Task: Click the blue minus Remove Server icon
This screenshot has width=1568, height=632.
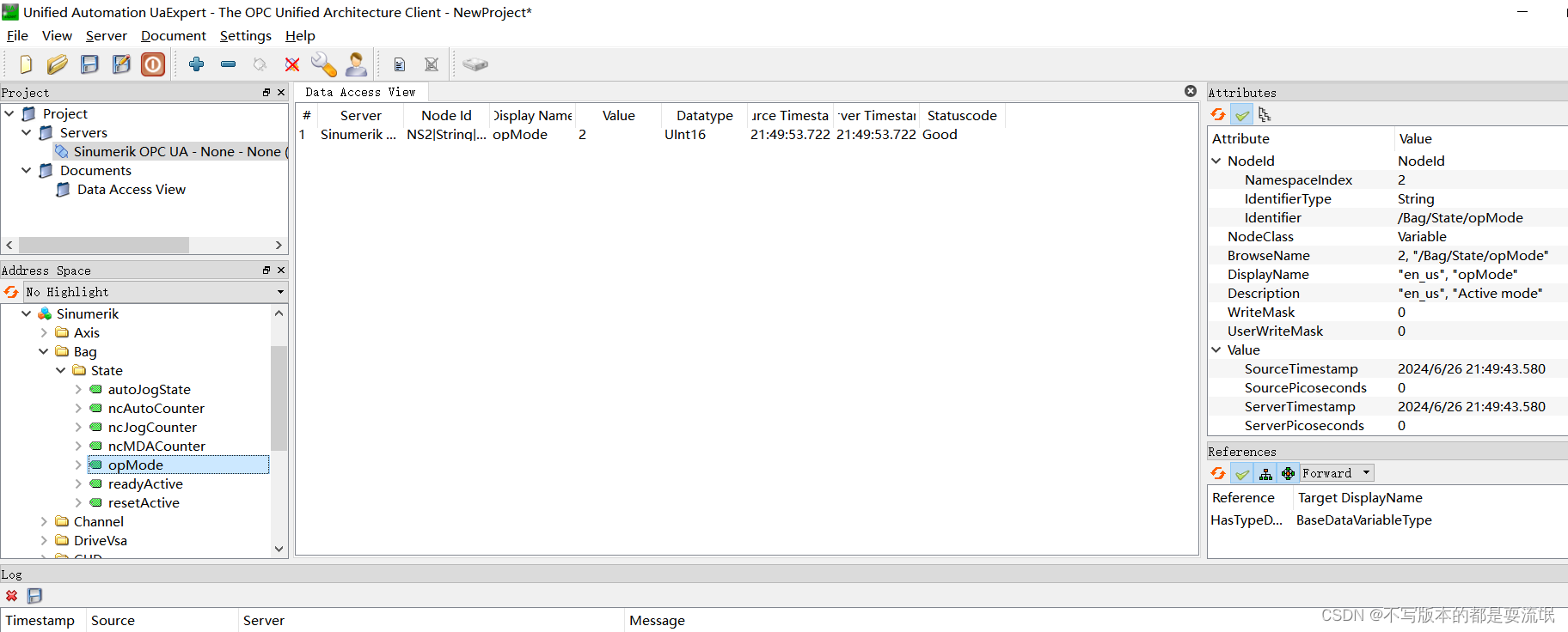Action: [x=228, y=64]
